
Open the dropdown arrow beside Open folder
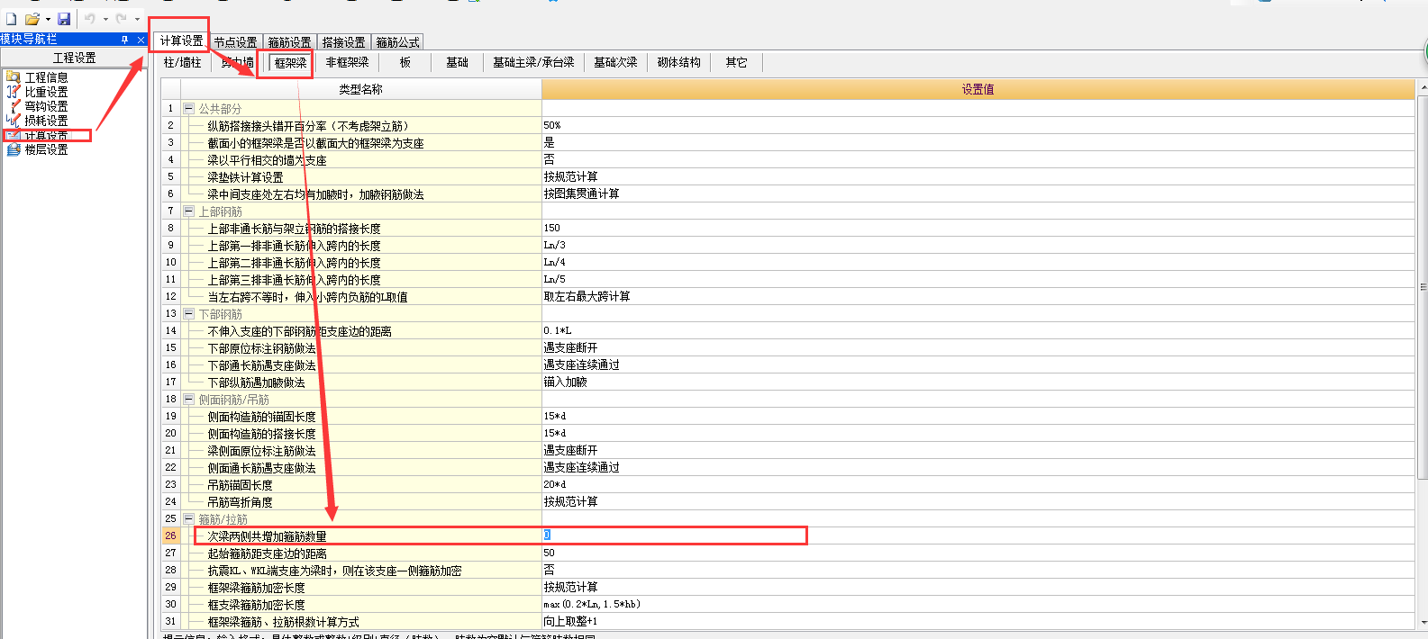pyautogui.click(x=48, y=20)
